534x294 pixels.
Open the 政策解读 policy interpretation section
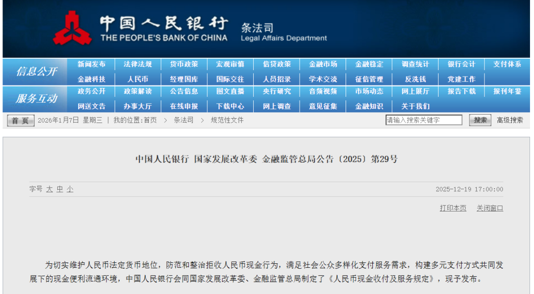[137, 91]
